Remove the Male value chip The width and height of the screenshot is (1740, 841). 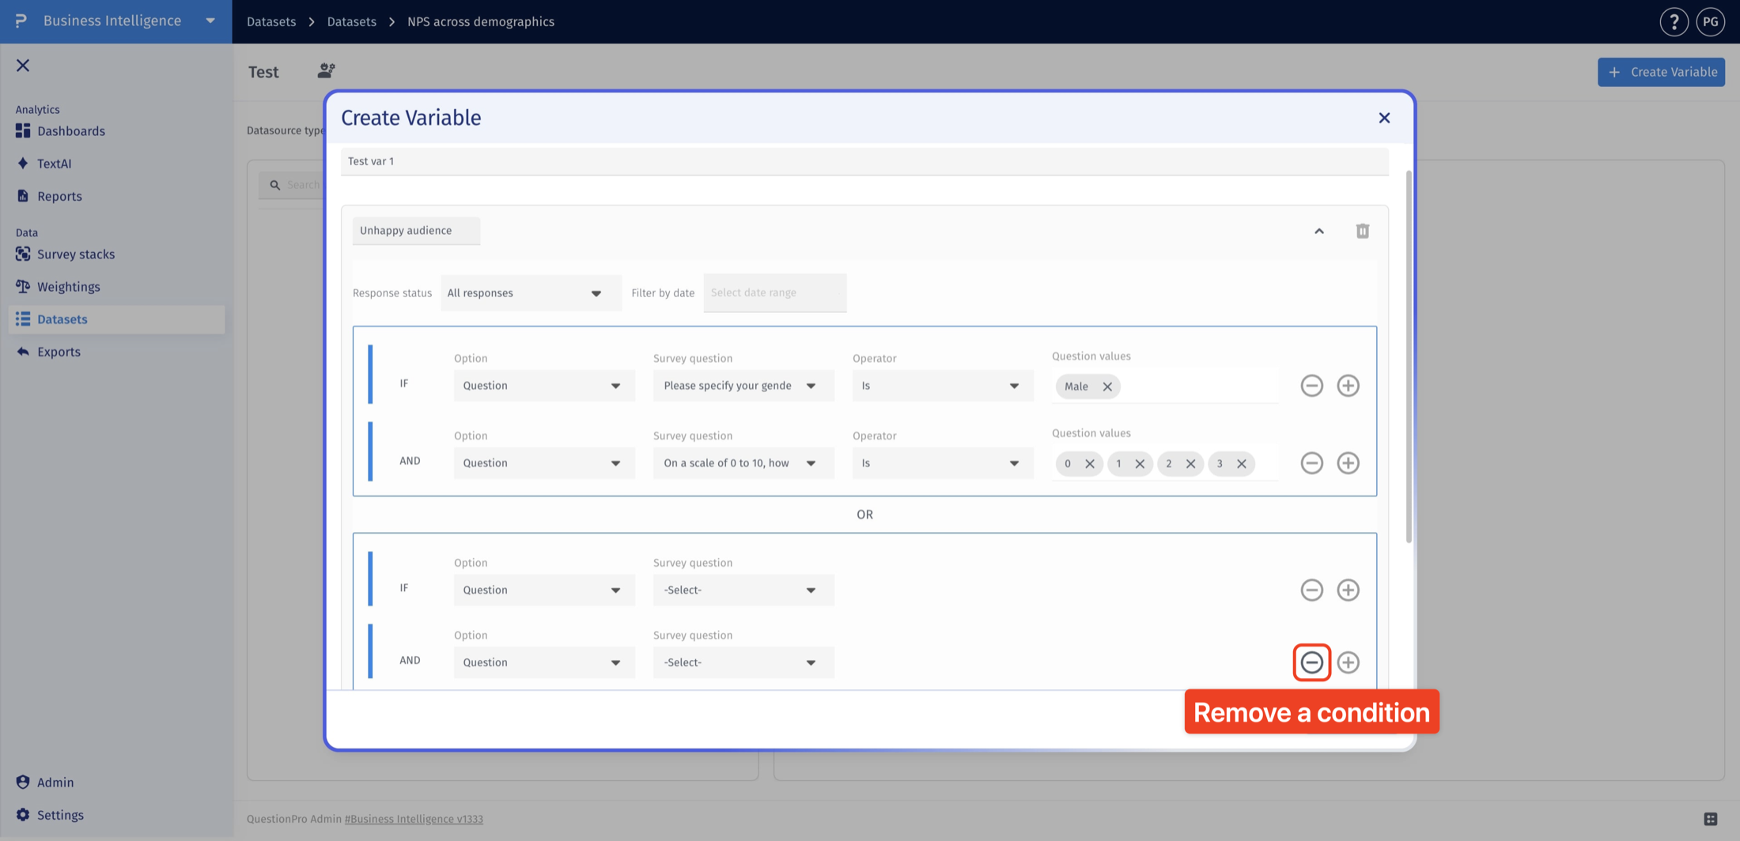[1107, 387]
